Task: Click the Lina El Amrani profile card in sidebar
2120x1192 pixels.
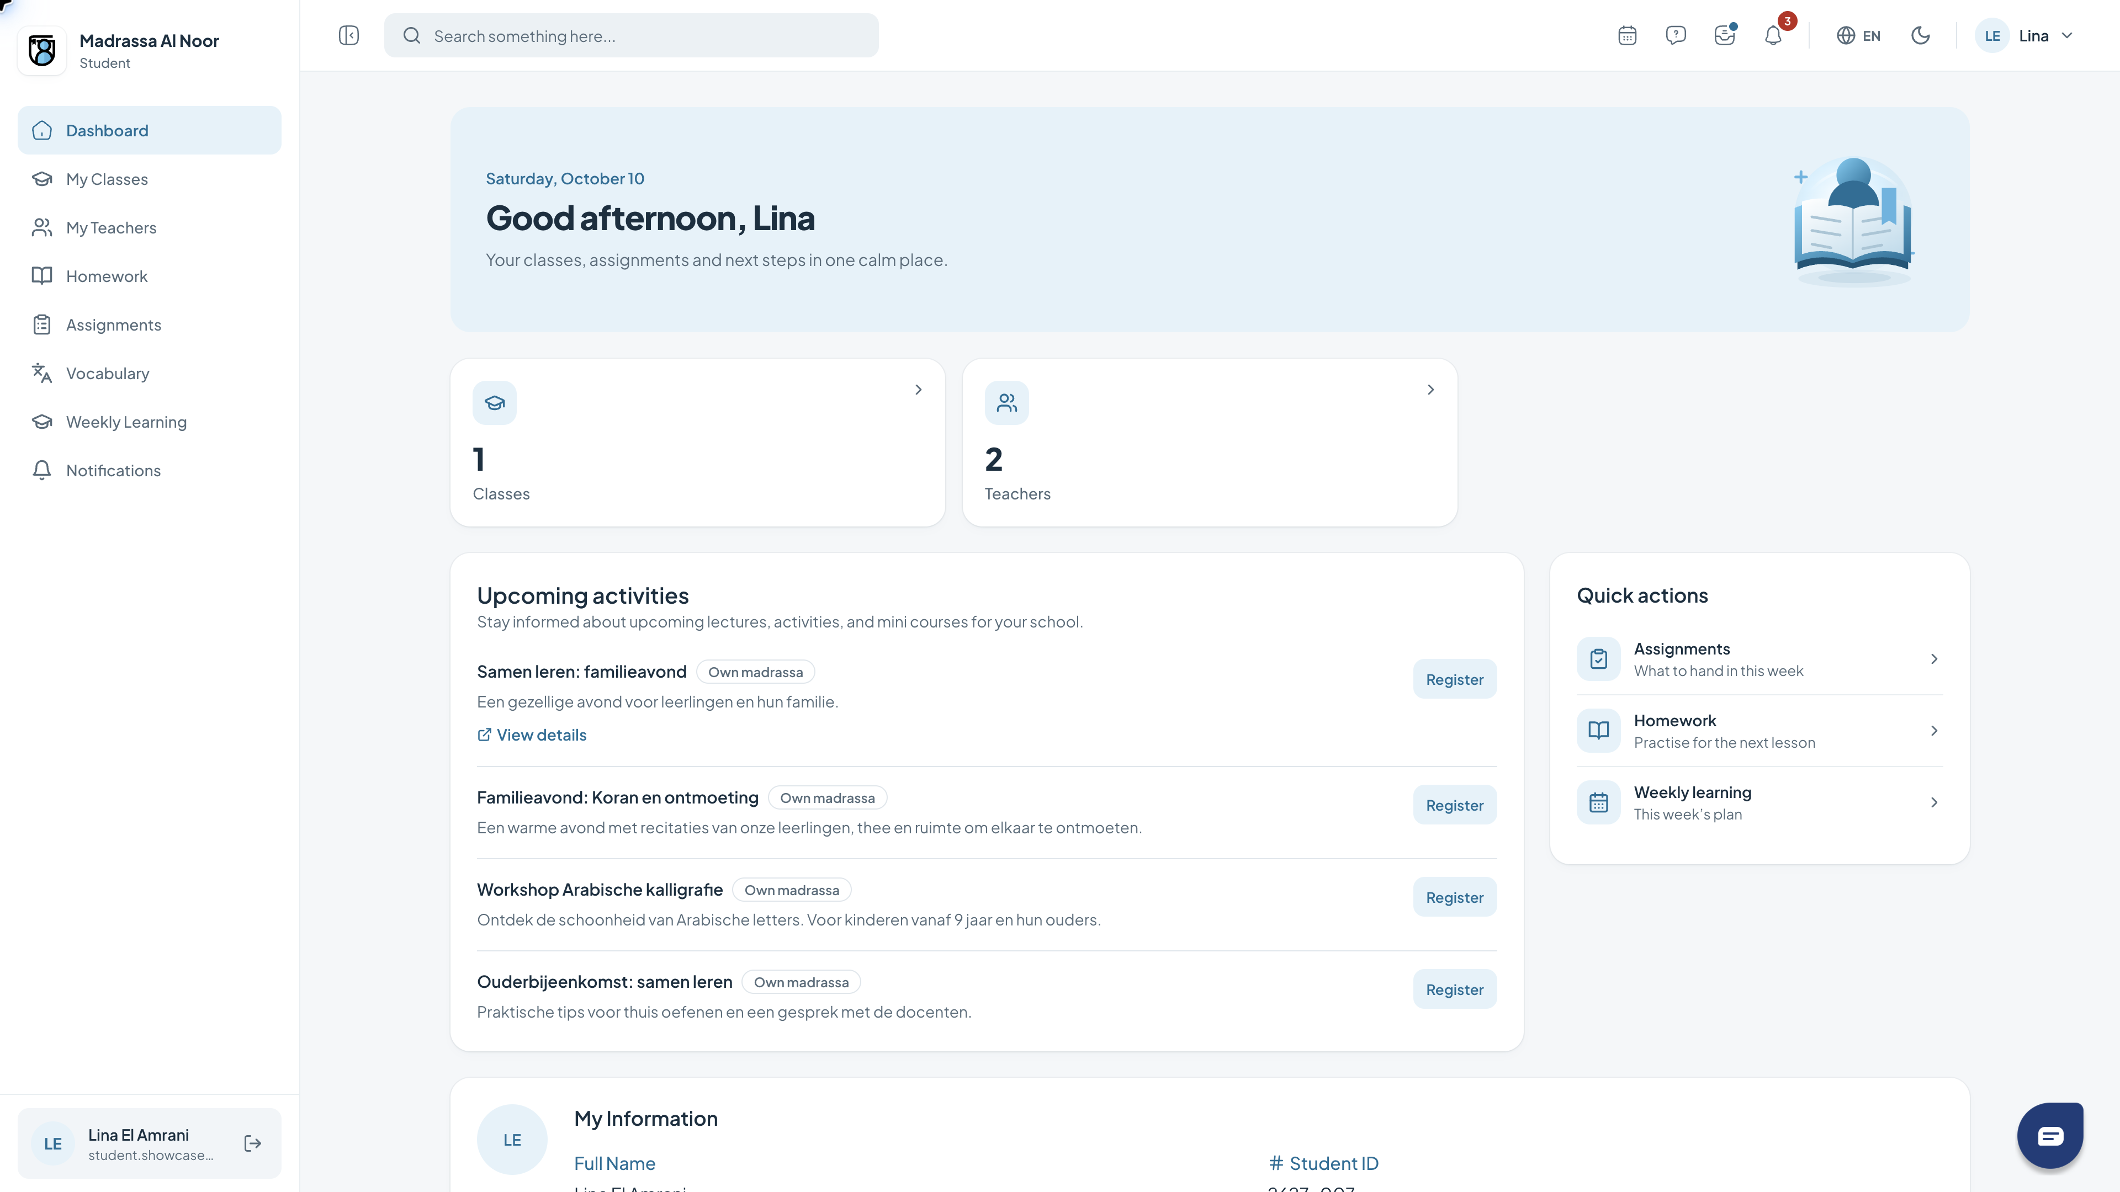Action: [x=149, y=1143]
